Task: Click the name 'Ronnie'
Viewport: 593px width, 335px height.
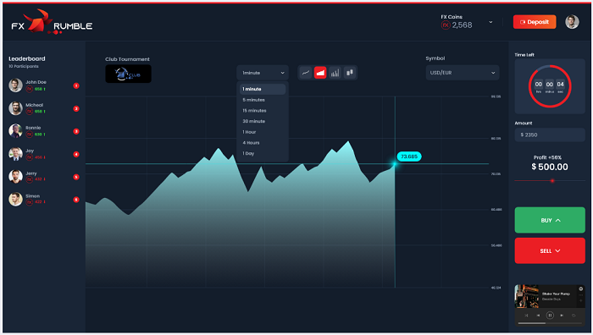Action: pyautogui.click(x=33, y=128)
